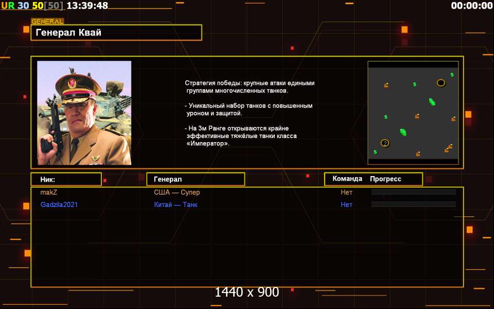Click the 'Команда' column header

pyautogui.click(x=347, y=179)
